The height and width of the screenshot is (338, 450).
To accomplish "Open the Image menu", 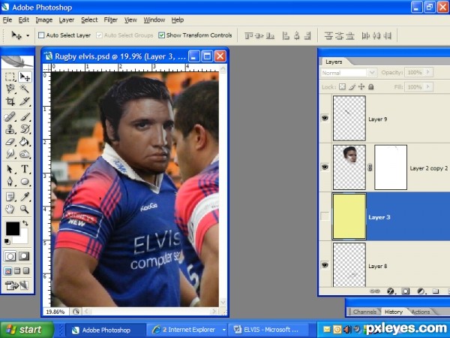I will tap(44, 20).
